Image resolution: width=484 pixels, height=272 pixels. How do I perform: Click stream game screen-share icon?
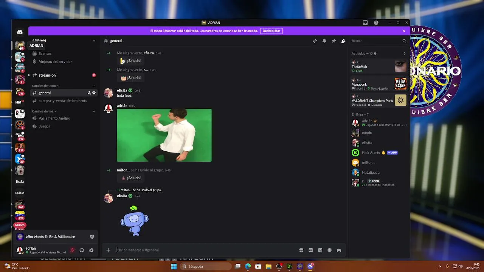click(x=92, y=237)
